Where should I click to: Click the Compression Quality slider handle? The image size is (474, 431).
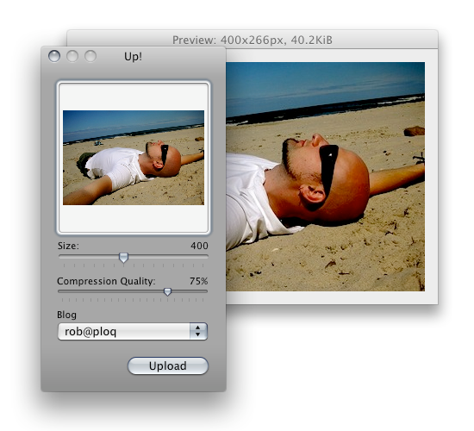pyautogui.click(x=167, y=292)
